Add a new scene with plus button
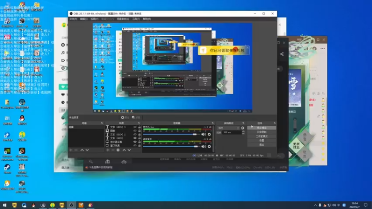The width and height of the screenshot is (372, 209). point(71,150)
